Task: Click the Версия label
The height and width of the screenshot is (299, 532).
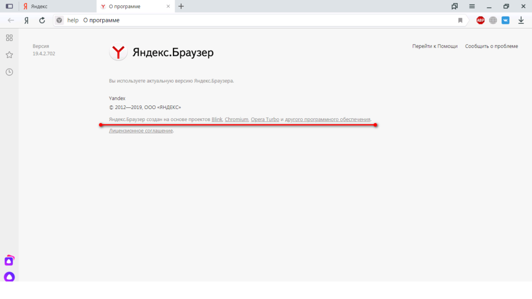Action: [x=41, y=46]
